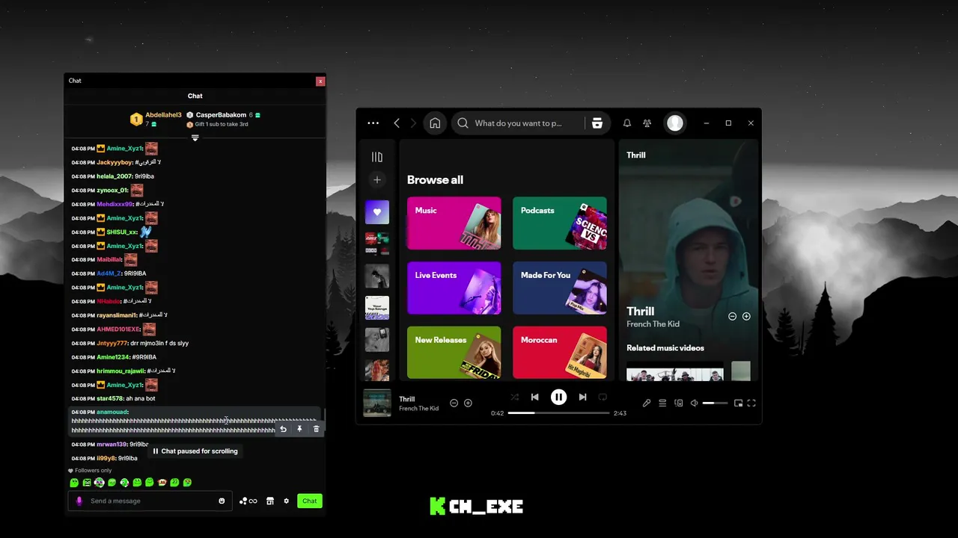The height and width of the screenshot is (538, 958).
Task: Pause the playing song
Action: (558, 398)
